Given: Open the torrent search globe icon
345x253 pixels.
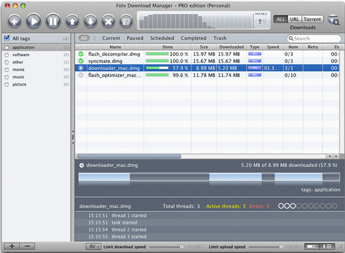Looking at the screenshot, I should (333, 20).
